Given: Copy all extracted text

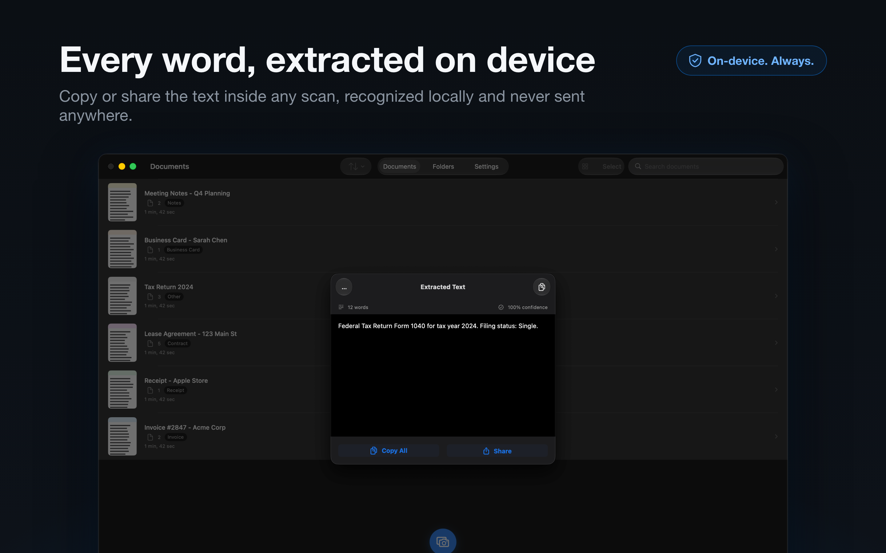Looking at the screenshot, I should click(x=389, y=451).
